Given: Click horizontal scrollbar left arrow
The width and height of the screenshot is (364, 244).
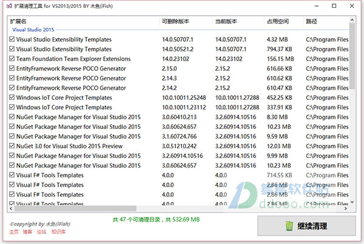Looking at the screenshot, I should point(11,208).
